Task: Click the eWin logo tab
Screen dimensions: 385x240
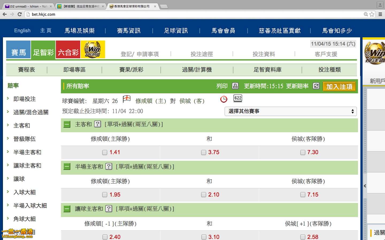Action: pyautogui.click(x=93, y=49)
